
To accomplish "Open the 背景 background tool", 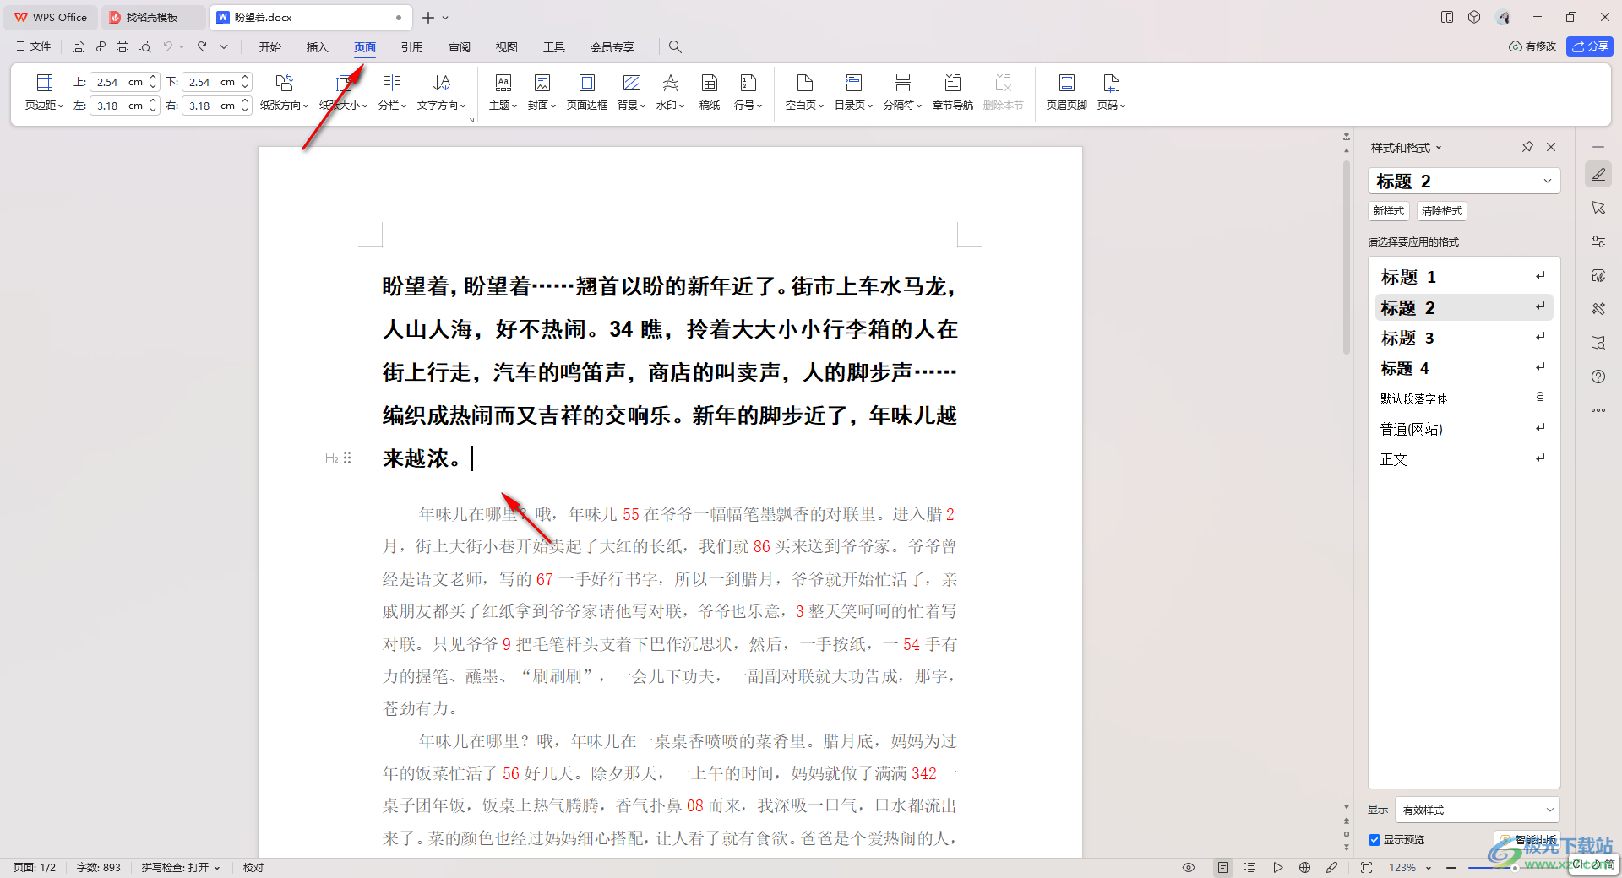I will (x=631, y=92).
